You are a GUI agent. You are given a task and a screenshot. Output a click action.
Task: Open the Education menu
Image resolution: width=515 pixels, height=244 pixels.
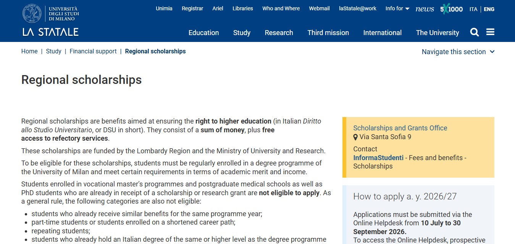click(203, 33)
